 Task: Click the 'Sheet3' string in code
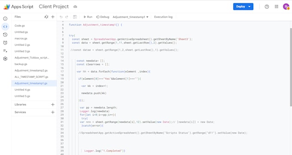tap(183, 39)
